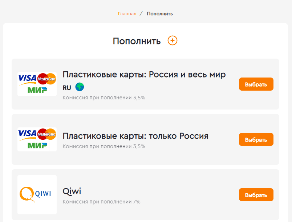Click the orange plus circle icon
Screen dimensions: 292x222
pos(173,40)
